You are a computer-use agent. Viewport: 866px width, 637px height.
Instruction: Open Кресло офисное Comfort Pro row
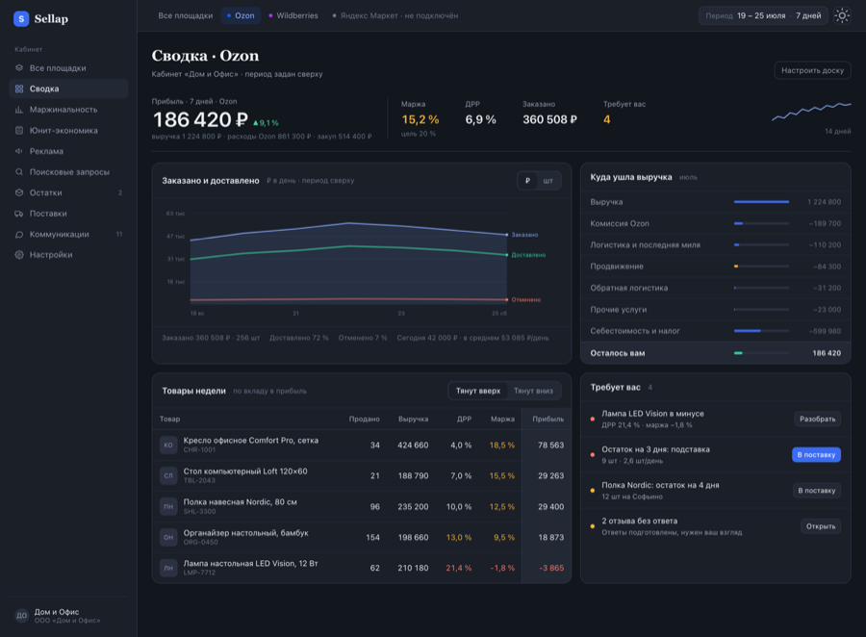coord(362,446)
